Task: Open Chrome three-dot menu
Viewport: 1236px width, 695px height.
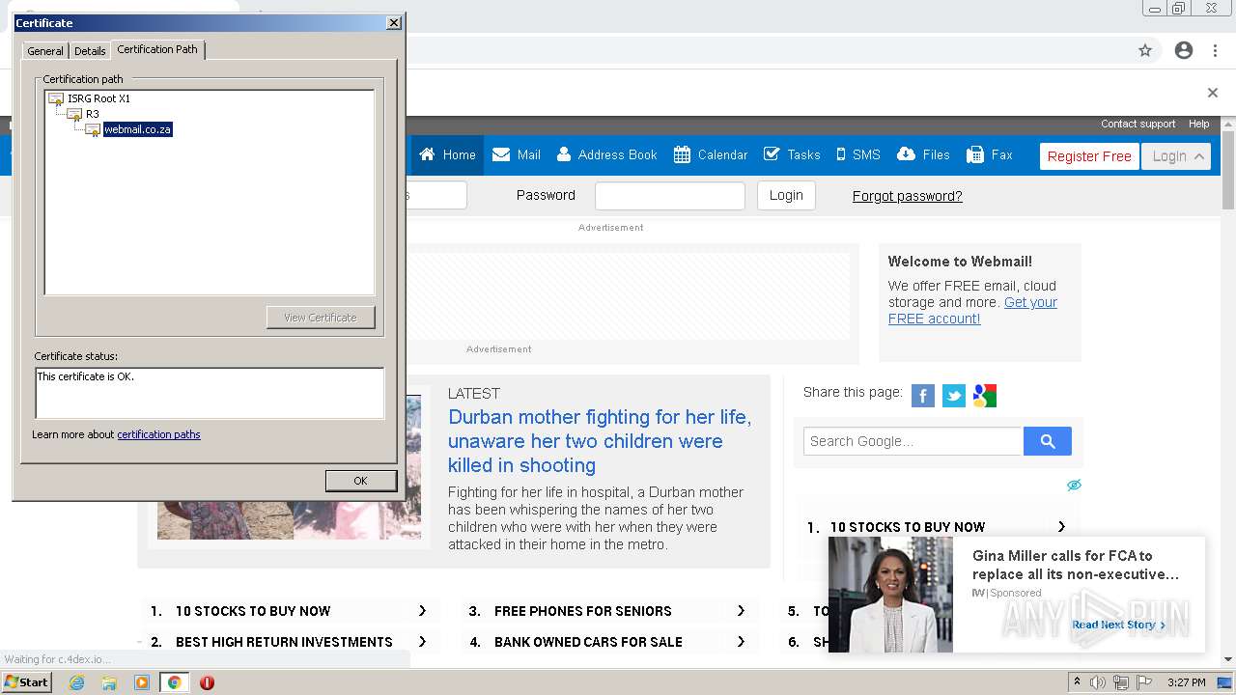Action: 1215,50
